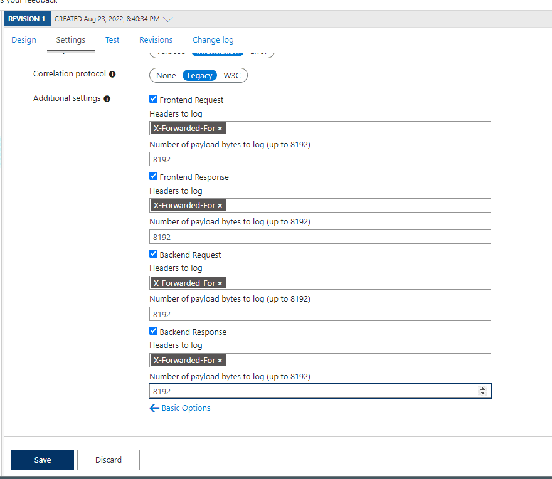Click the Backend Response label text
The image size is (552, 479).
coord(193,332)
